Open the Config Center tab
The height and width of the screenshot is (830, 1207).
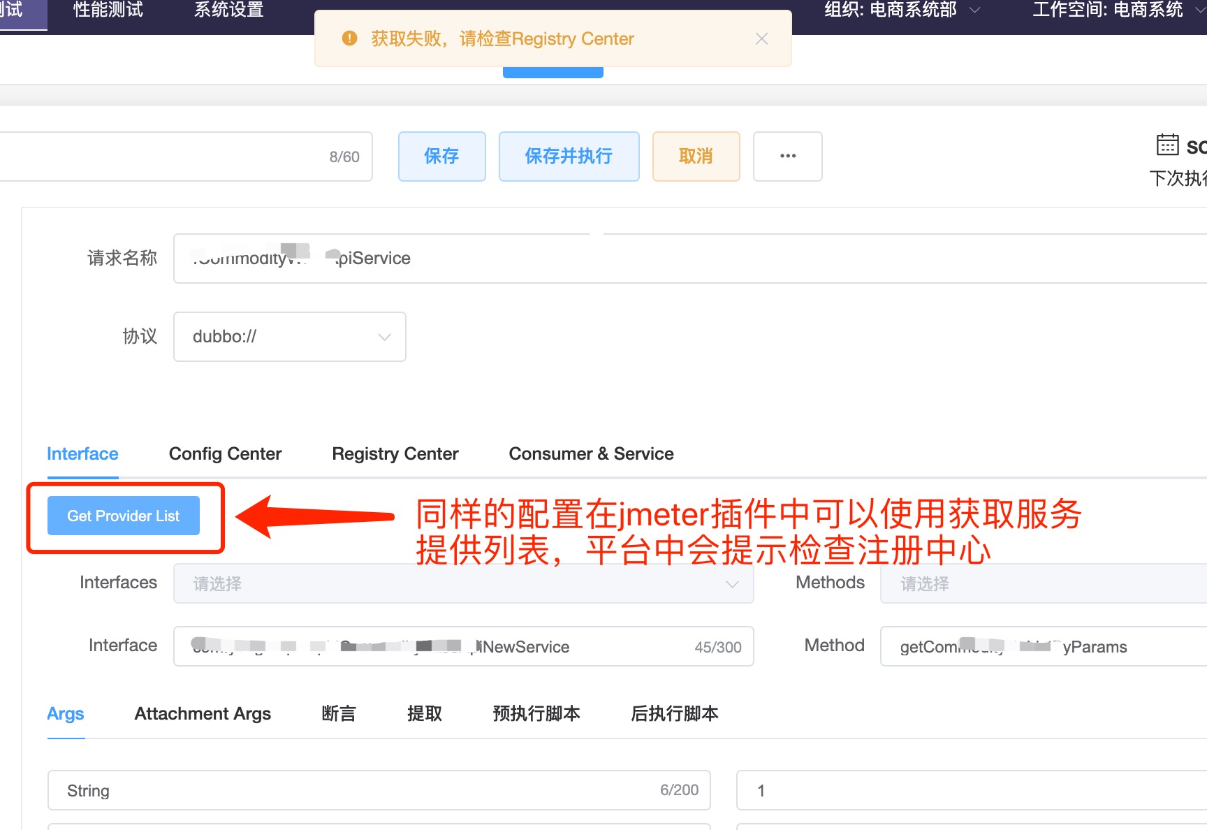[x=224, y=453]
